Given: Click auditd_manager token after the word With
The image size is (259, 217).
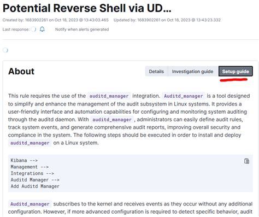Looking at the screenshot, I should pos(112,120).
